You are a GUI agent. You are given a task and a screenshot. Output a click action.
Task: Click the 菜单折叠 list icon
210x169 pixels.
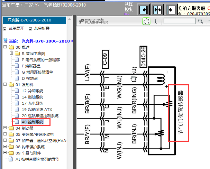(x=30, y=29)
